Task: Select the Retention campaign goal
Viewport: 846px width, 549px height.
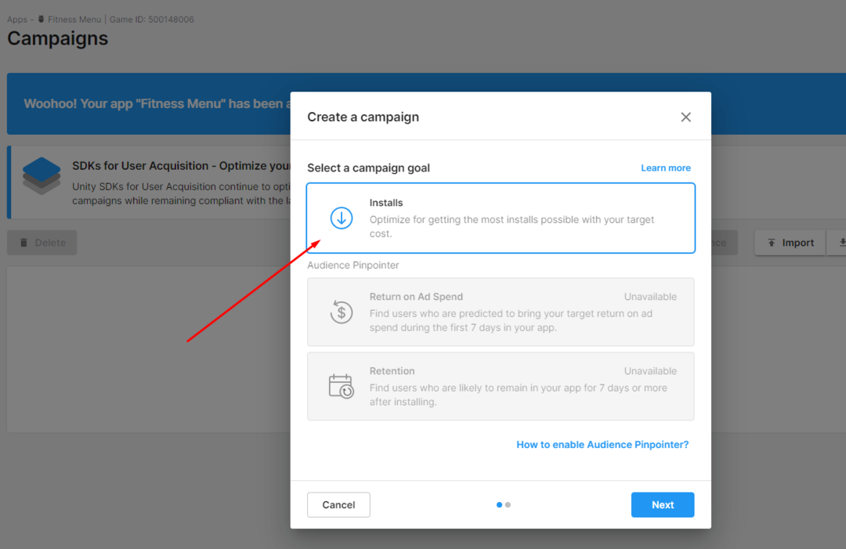Action: tap(501, 386)
